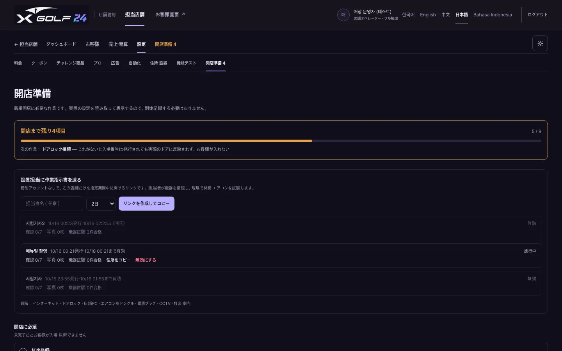The image size is (562, 351).
Task: Open the お客様 store tab
Action: (92, 44)
